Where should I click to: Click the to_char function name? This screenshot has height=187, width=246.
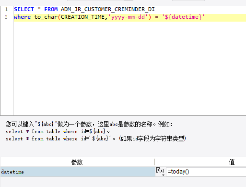46,17
